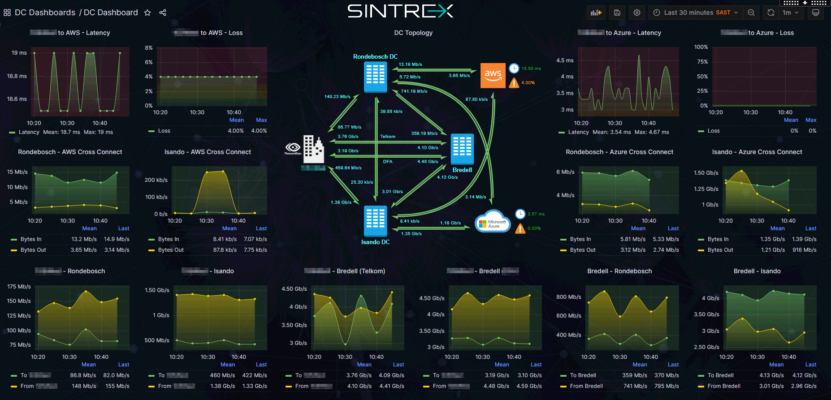Save the dashboard with the disk icon
Image resolution: width=831 pixels, height=400 pixels.
pyautogui.click(x=617, y=13)
